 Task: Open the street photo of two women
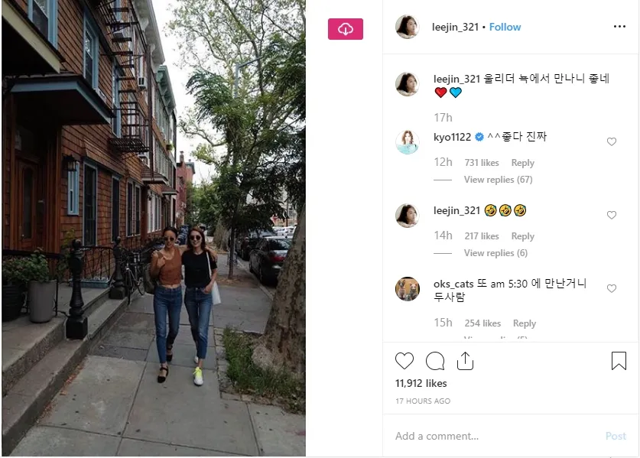pos(154,228)
